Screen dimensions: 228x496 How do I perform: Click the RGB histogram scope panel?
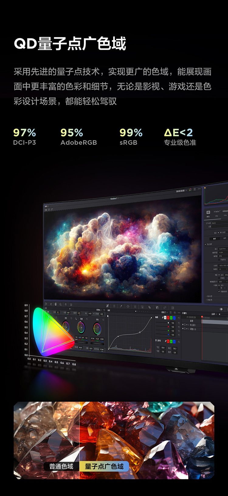[216, 196]
